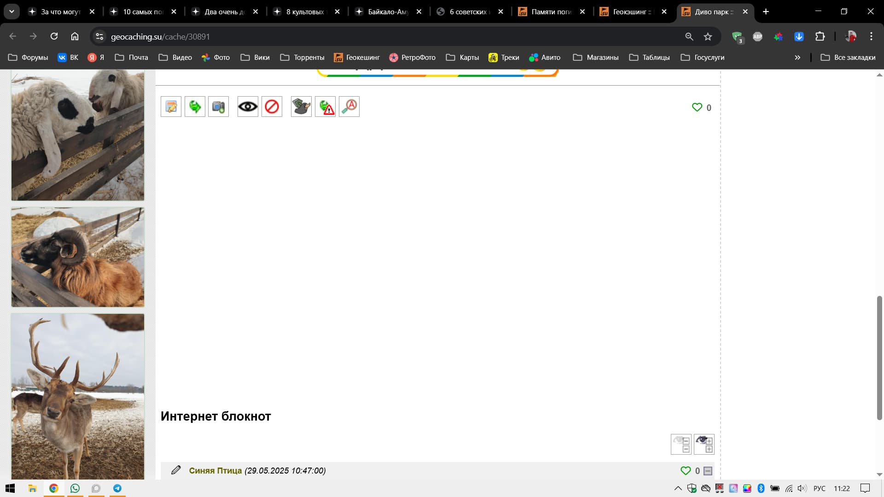Click the pencil icon beside Синяя Птица
This screenshot has height=497, width=884.
[175, 470]
